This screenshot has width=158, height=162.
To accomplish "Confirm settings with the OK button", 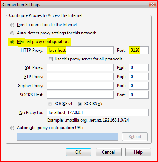I will 78,152.
